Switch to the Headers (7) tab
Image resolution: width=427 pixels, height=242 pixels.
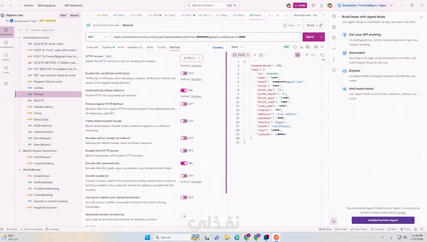pos(135,47)
